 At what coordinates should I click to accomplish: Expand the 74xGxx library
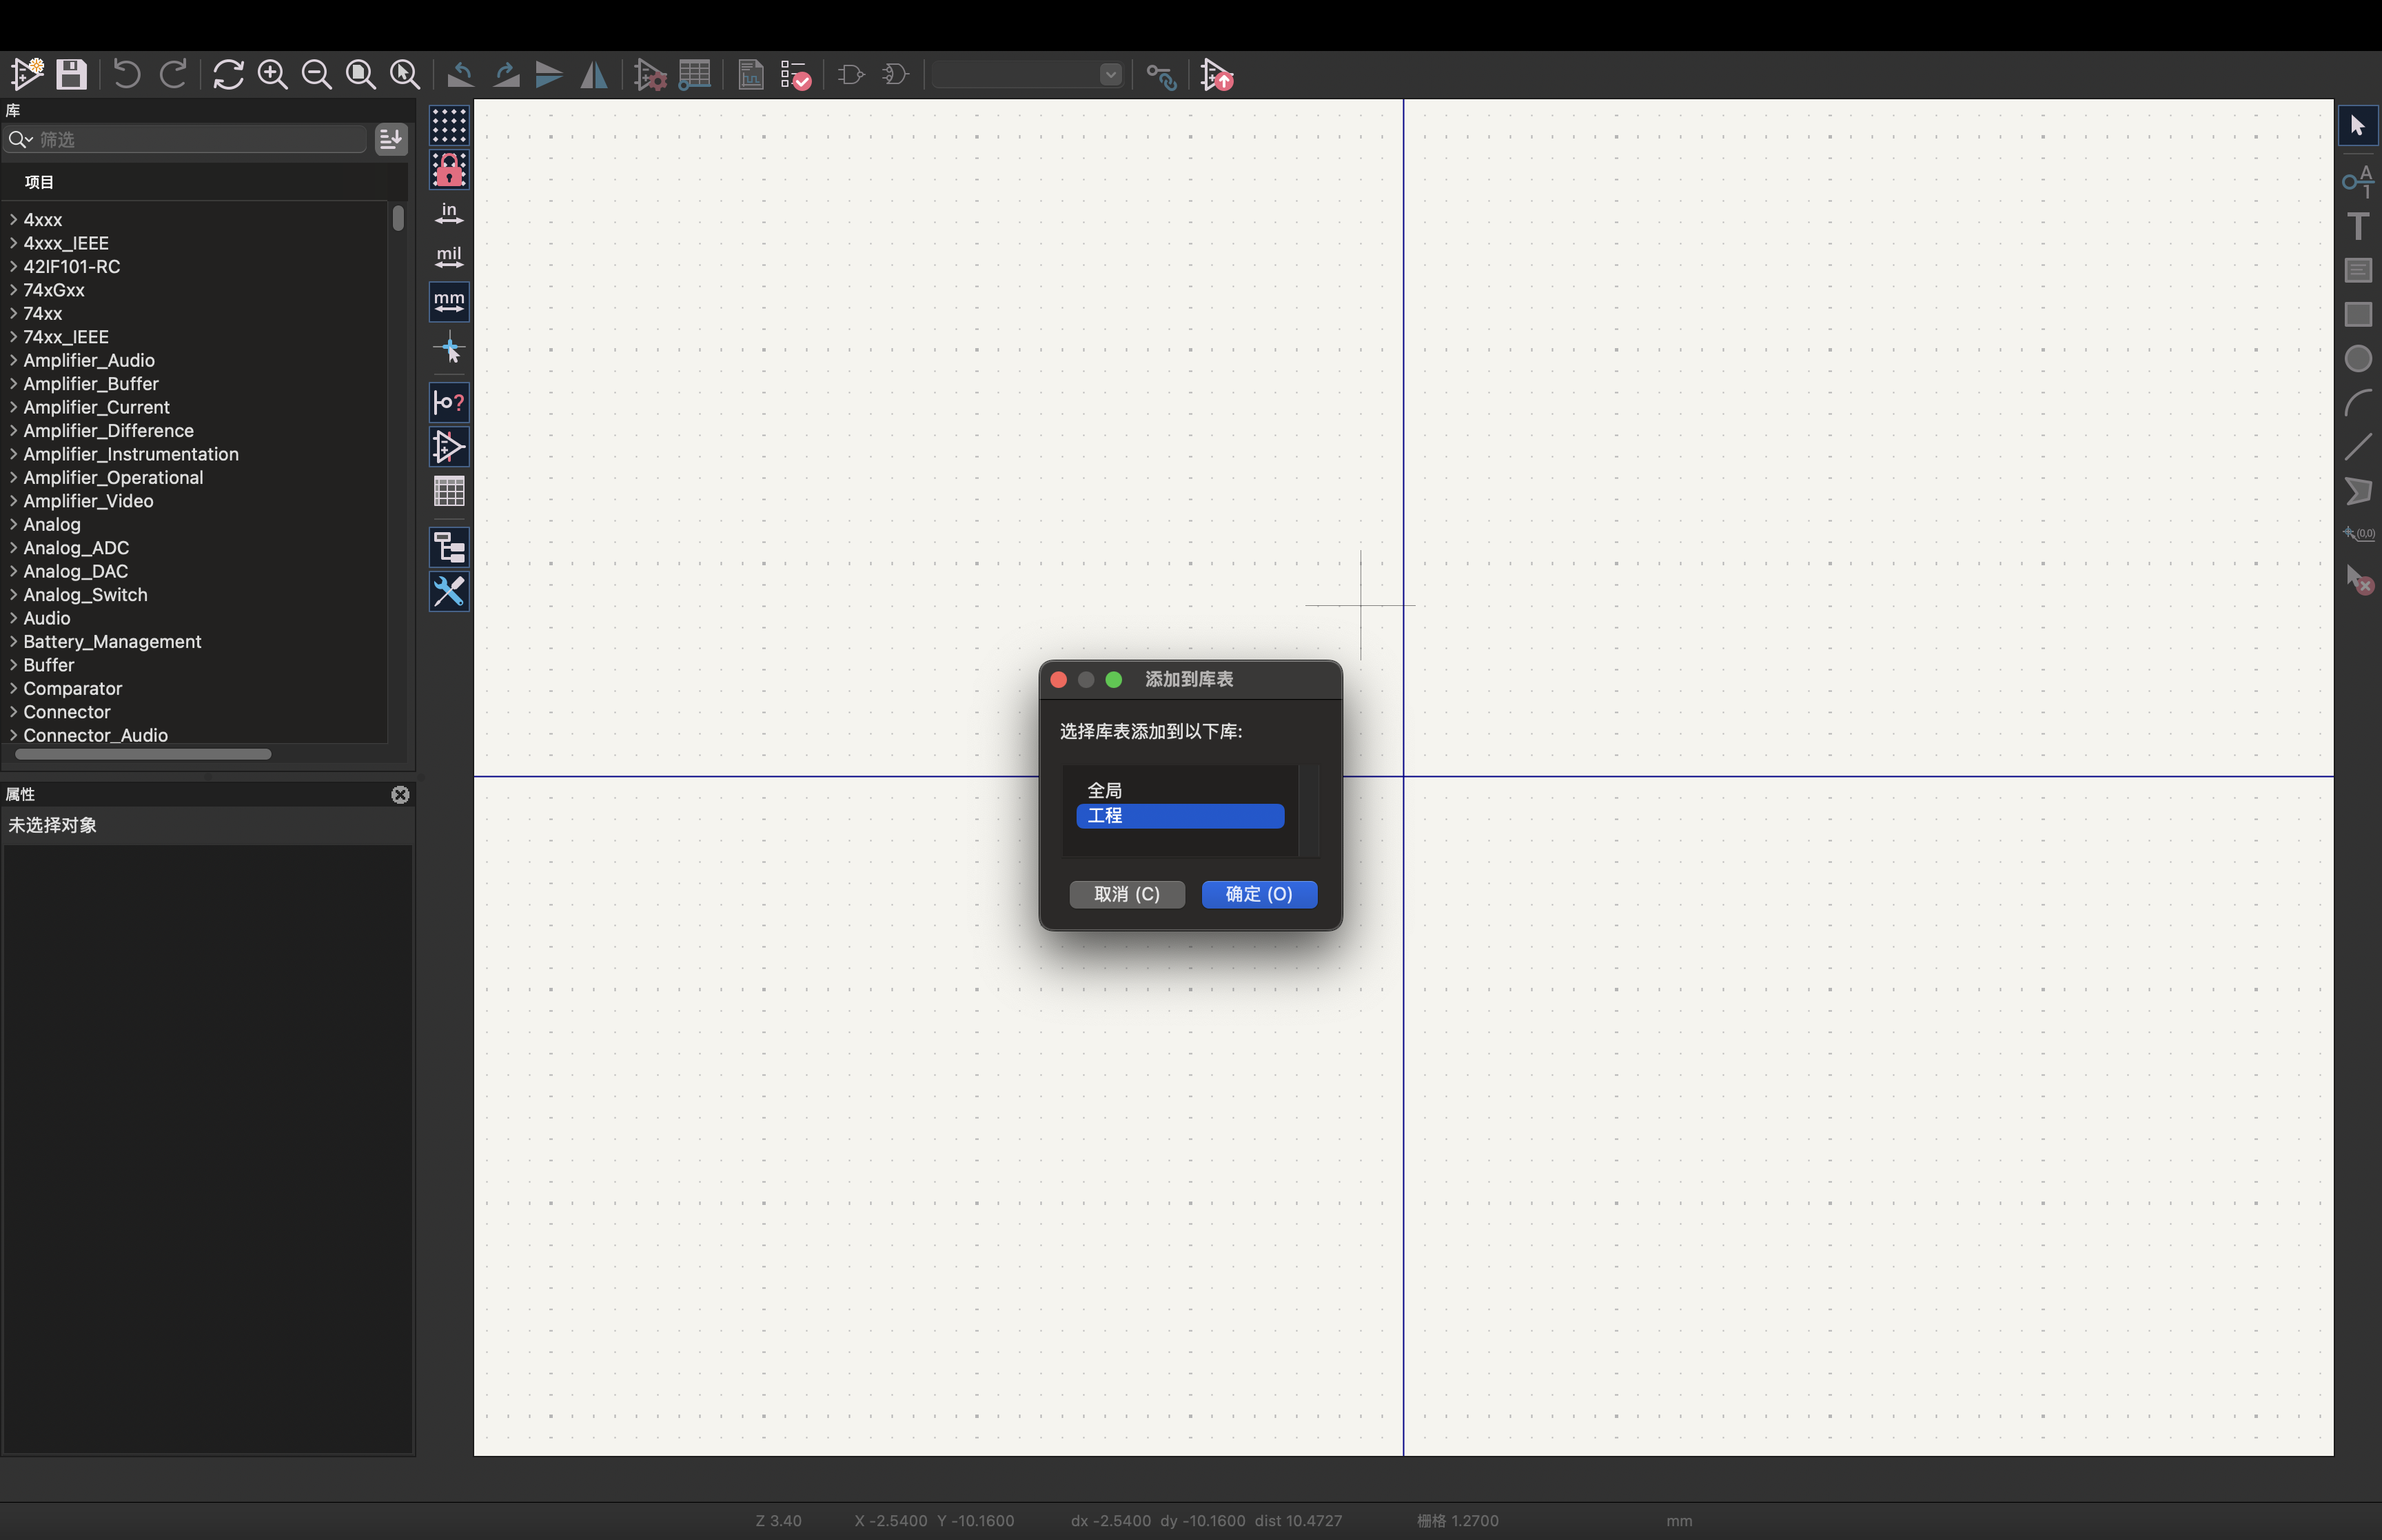[13, 290]
